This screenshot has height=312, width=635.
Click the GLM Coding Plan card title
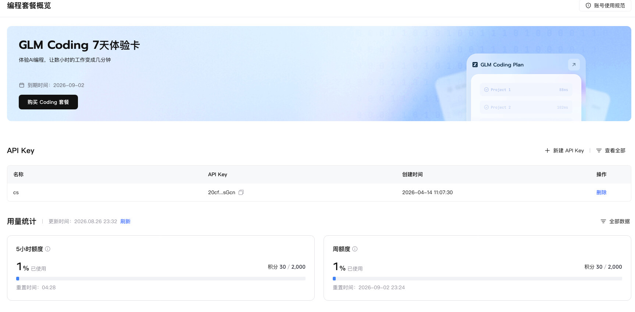[502, 65]
